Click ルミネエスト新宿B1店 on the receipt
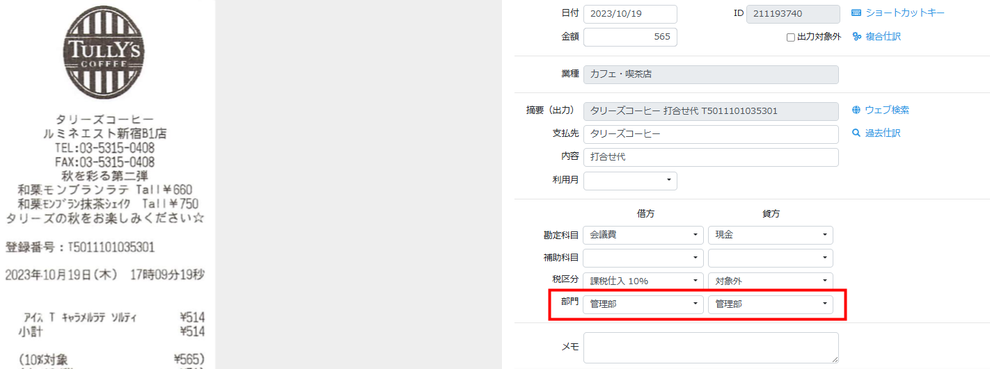 [104, 133]
